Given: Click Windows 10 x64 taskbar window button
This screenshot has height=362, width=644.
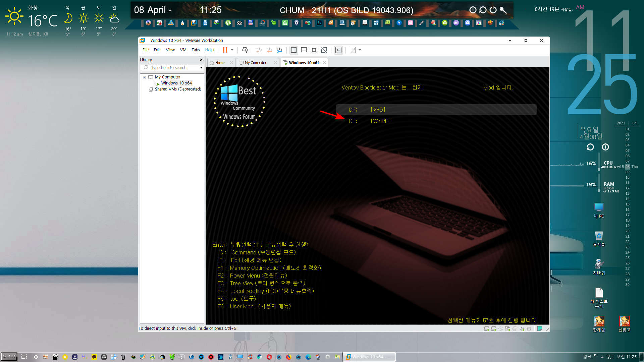Looking at the screenshot, I should pos(369,357).
